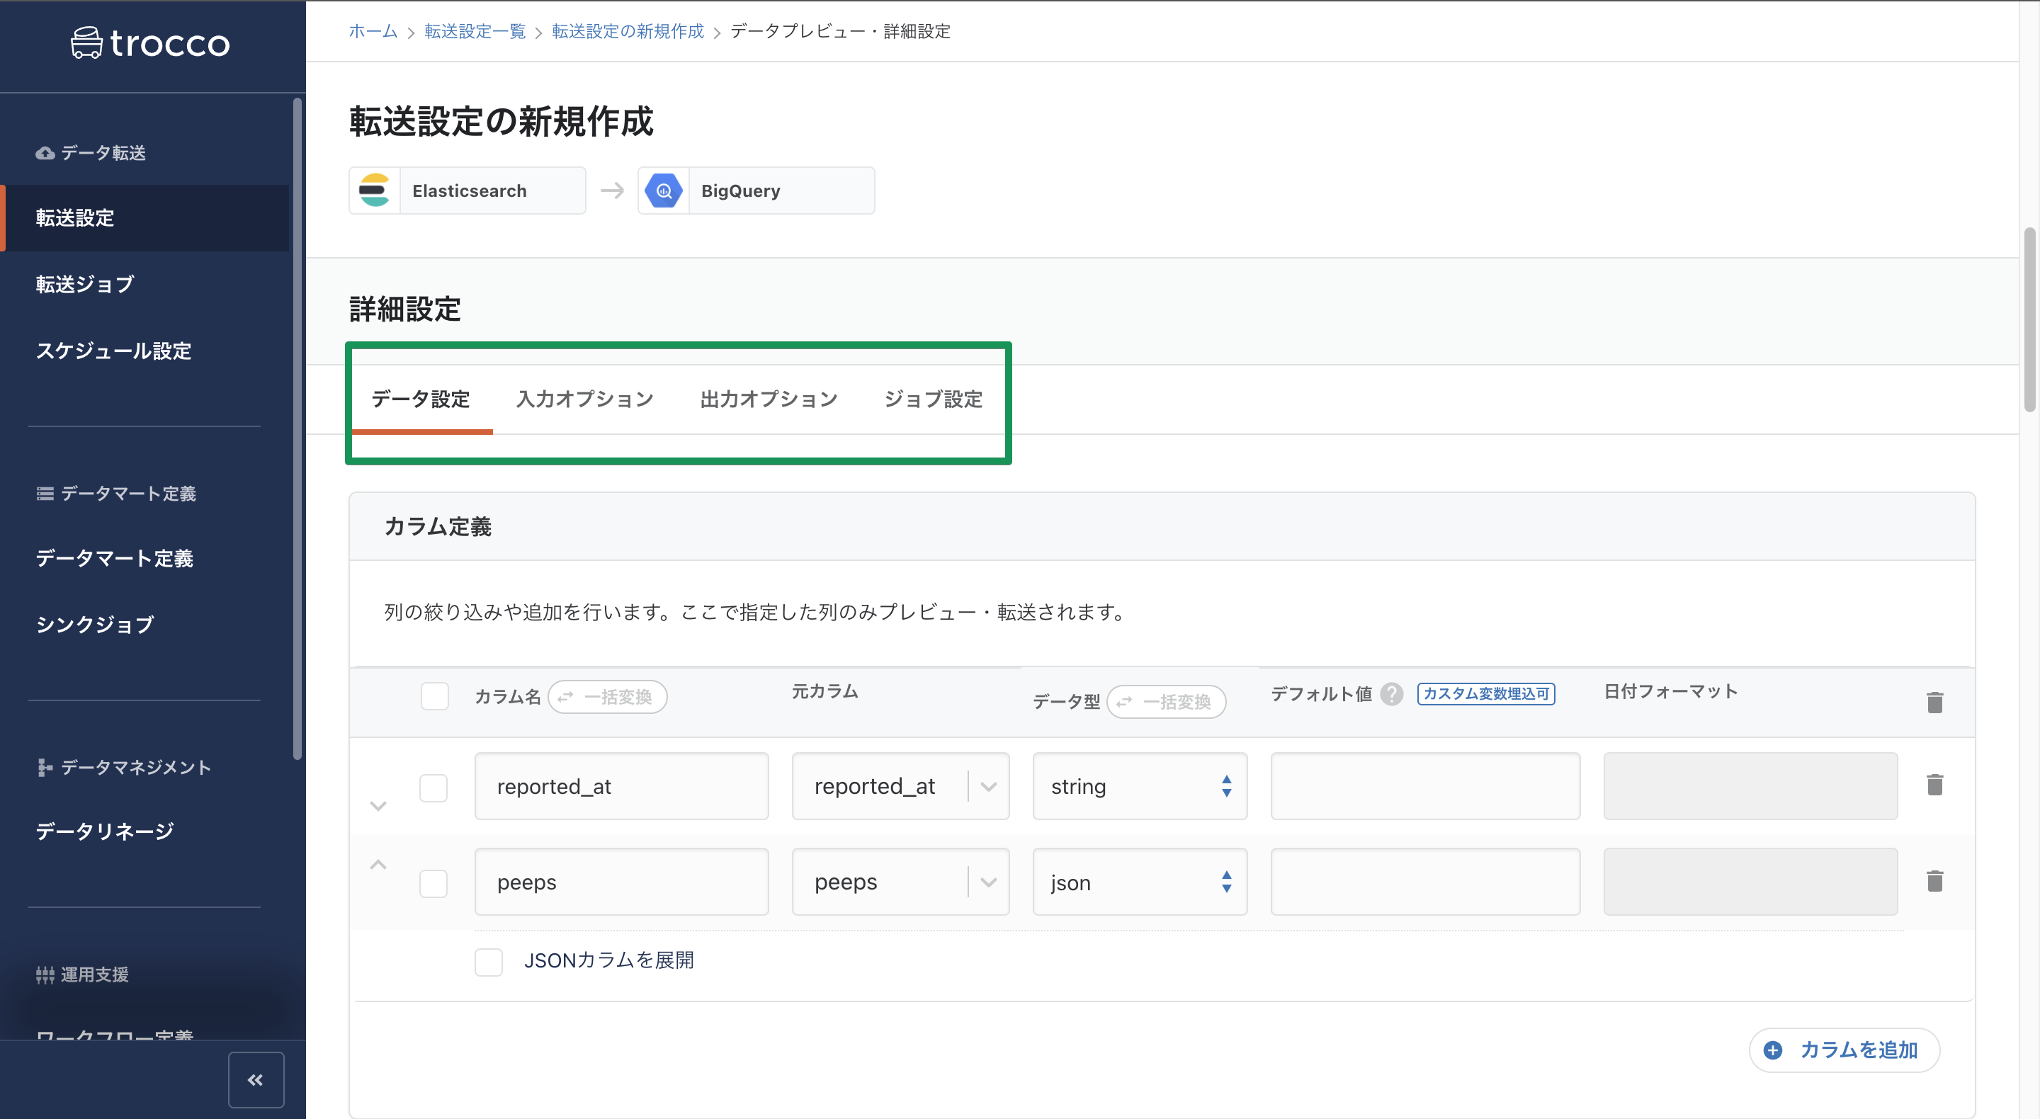Click the trocco logo icon

coord(87,44)
